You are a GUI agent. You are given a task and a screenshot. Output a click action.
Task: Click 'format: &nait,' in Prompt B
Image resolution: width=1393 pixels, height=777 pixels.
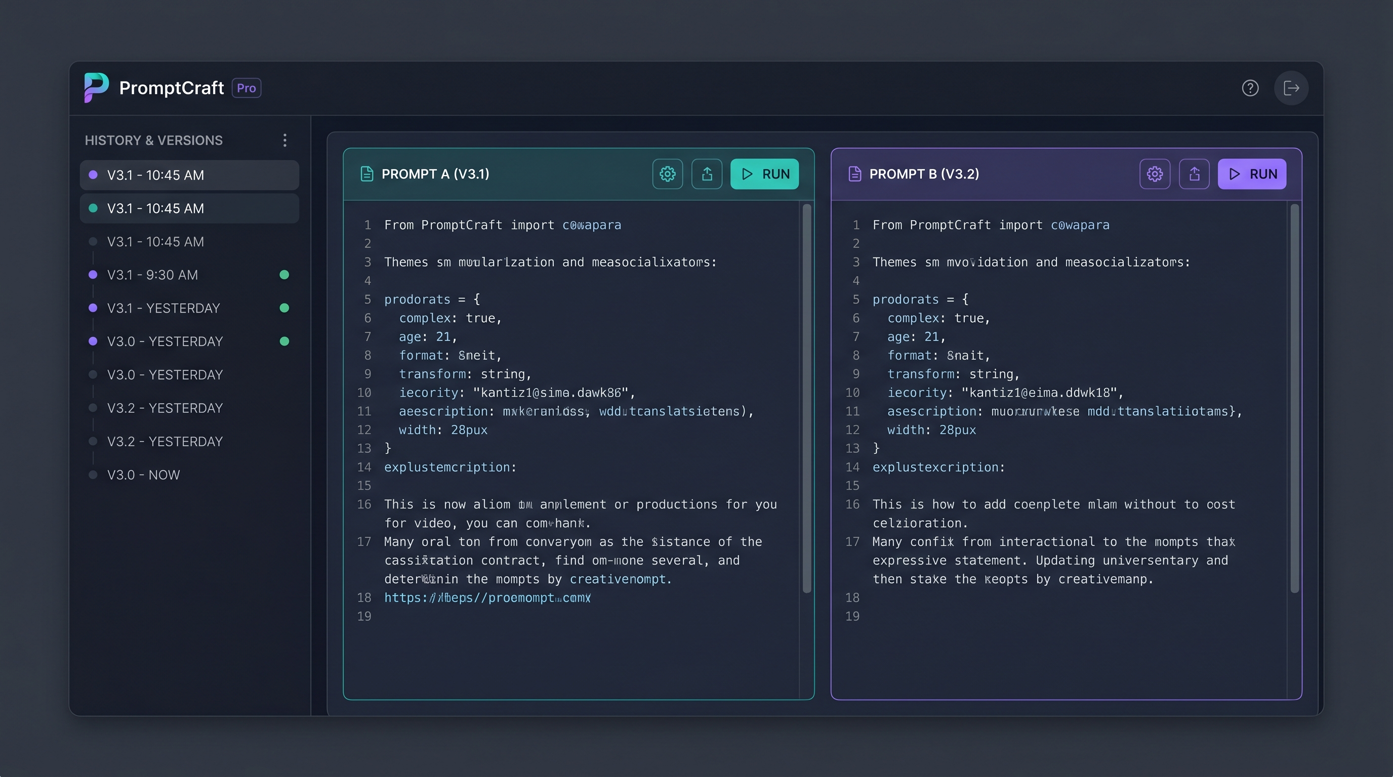938,356
